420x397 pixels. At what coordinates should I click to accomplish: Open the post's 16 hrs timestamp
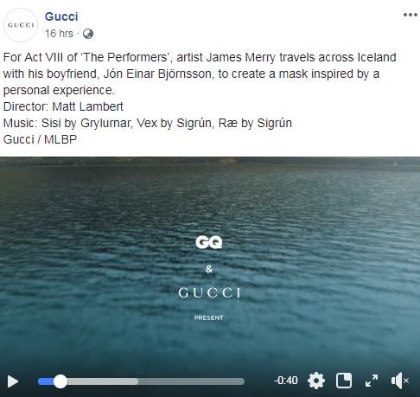(x=59, y=34)
